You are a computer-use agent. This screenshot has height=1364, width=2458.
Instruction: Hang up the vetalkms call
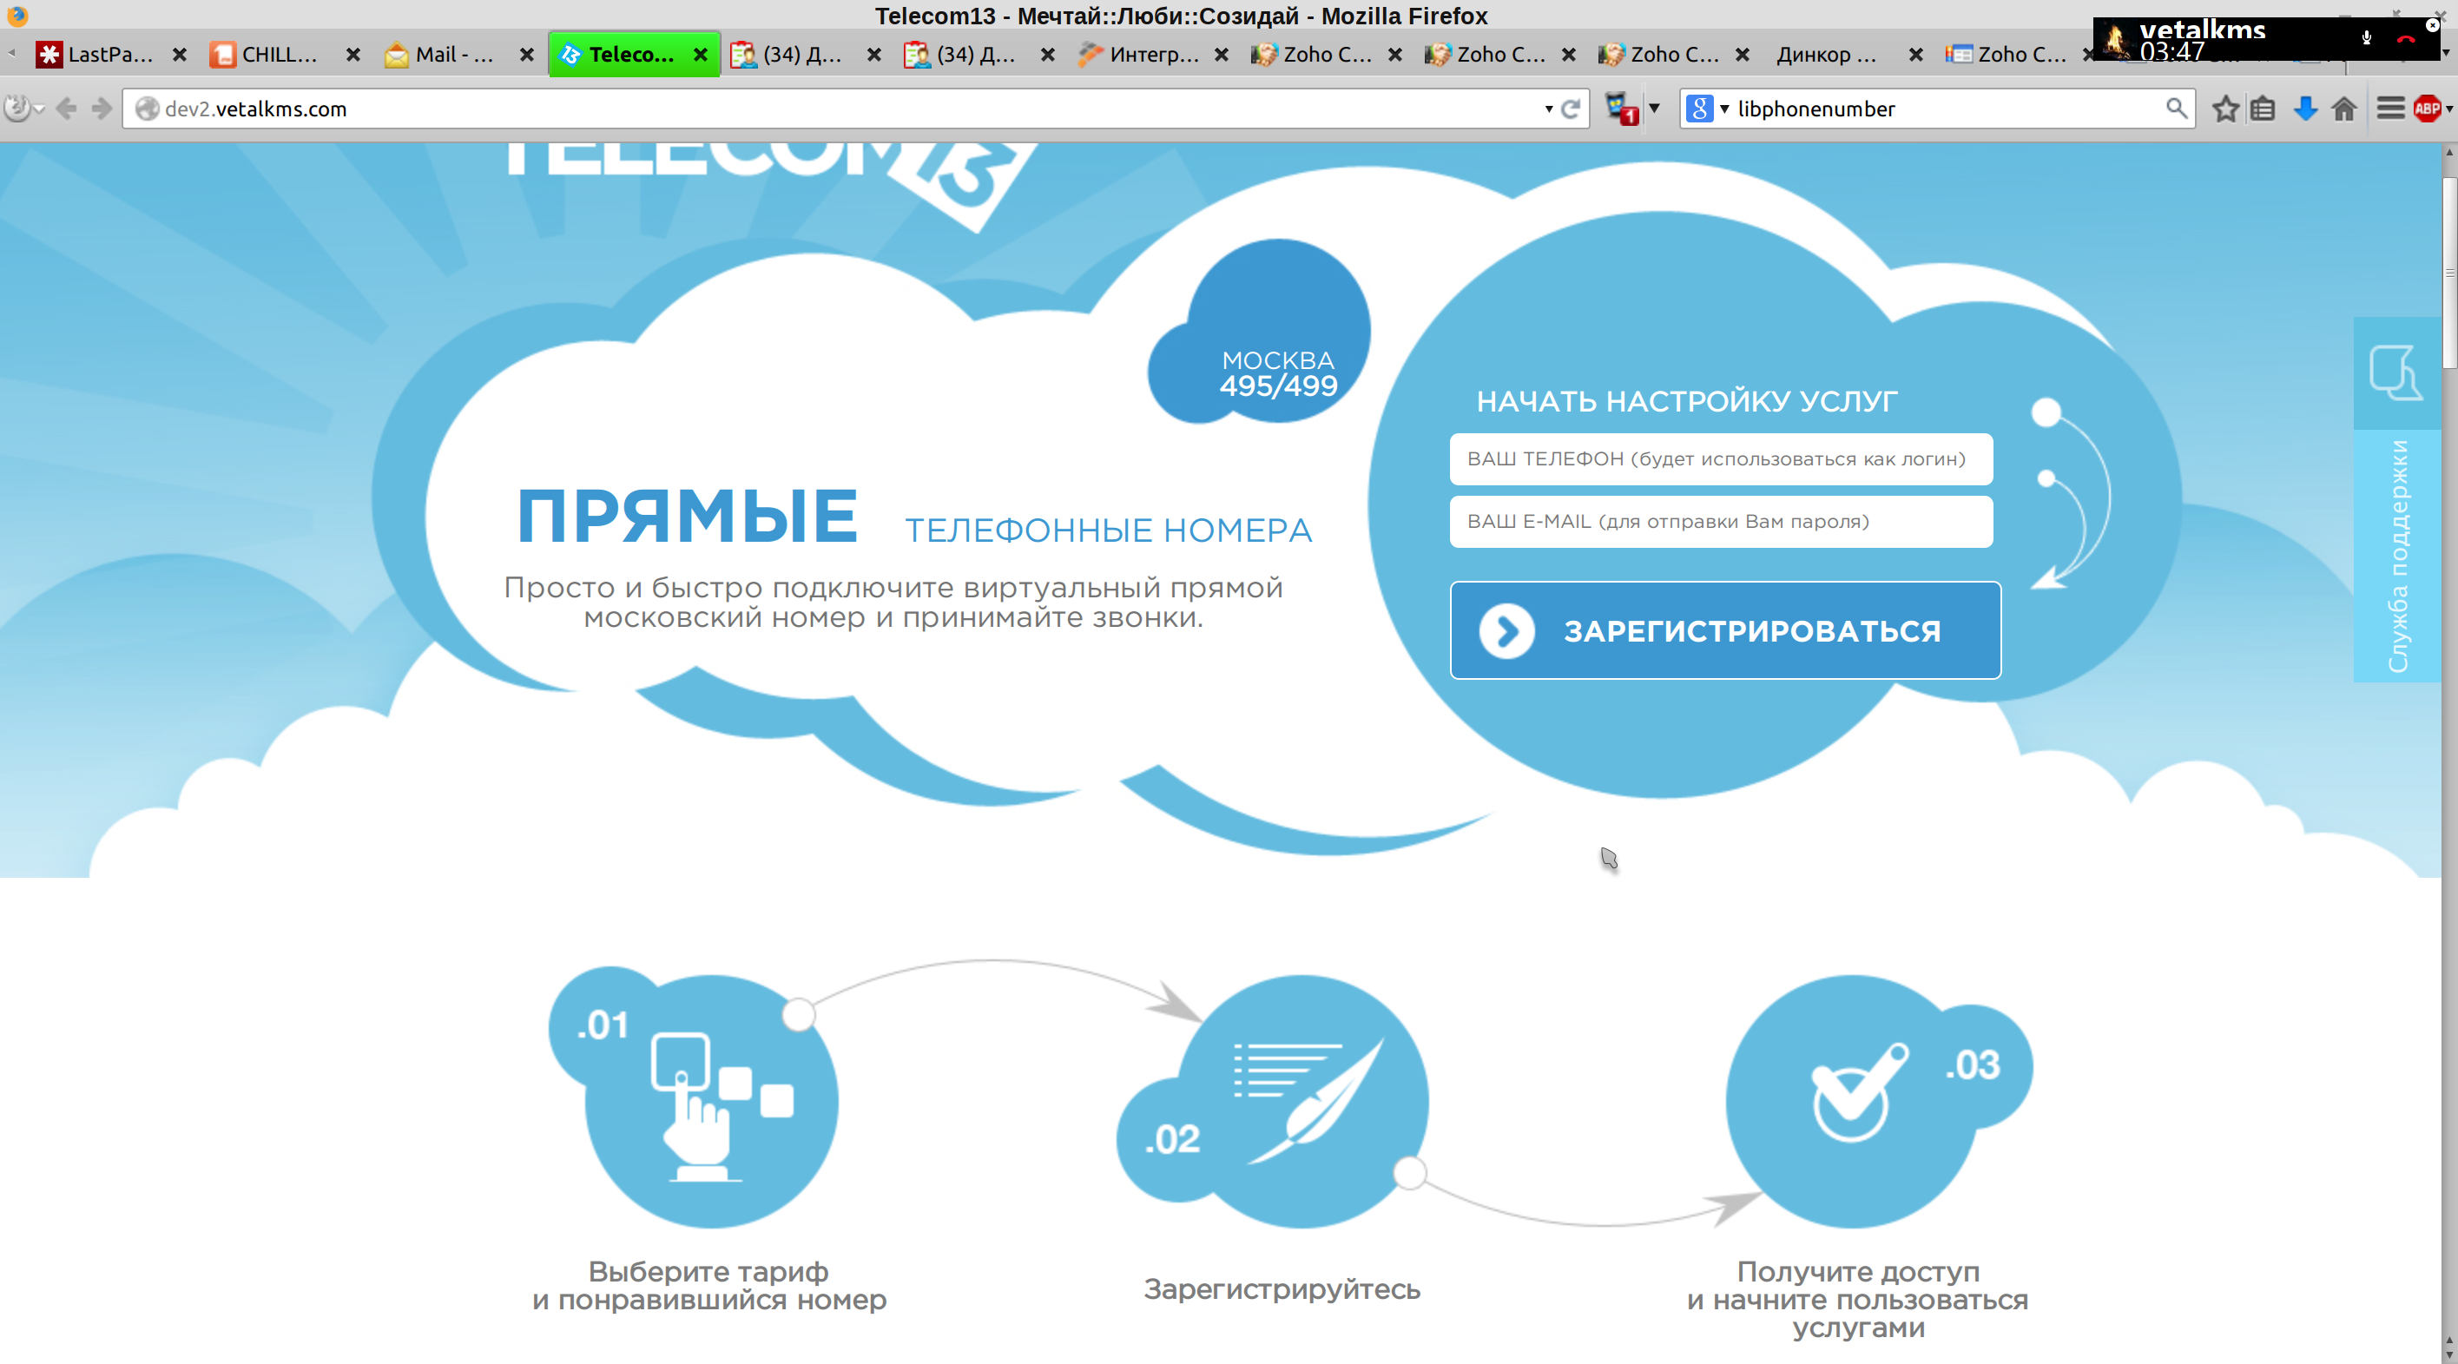(x=2406, y=39)
